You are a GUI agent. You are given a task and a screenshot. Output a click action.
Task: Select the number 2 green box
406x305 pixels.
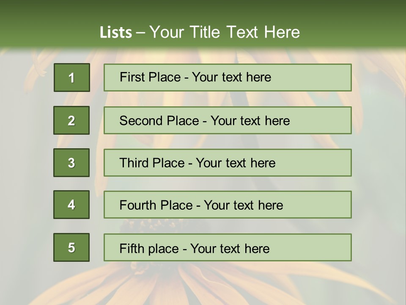pos(71,120)
